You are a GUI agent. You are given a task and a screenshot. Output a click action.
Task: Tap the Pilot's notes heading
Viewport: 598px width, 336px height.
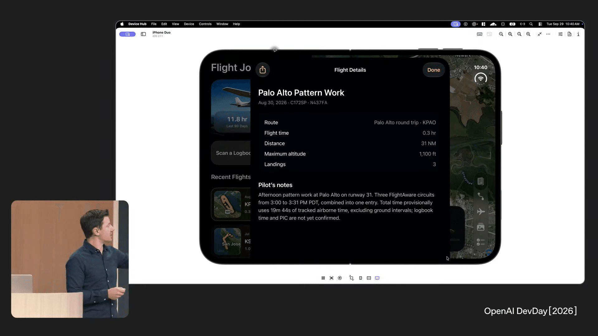click(275, 185)
